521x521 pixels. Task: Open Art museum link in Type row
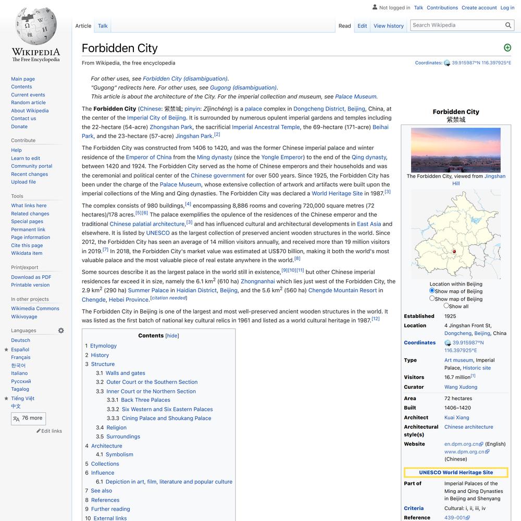coord(458,360)
